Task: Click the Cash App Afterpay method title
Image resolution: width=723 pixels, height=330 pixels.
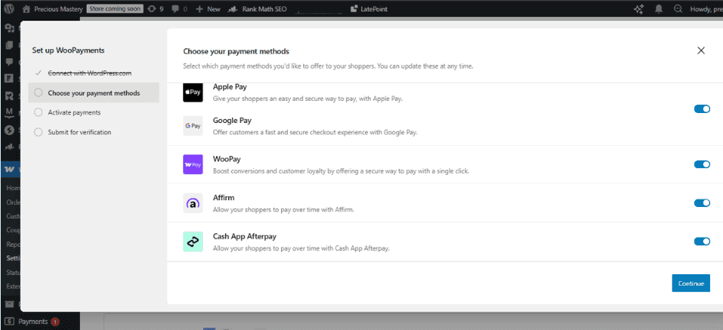Action: (x=244, y=236)
